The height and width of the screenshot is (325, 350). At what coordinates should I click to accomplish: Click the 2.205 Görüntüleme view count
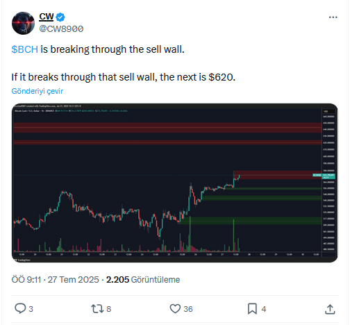pyautogui.click(x=143, y=280)
